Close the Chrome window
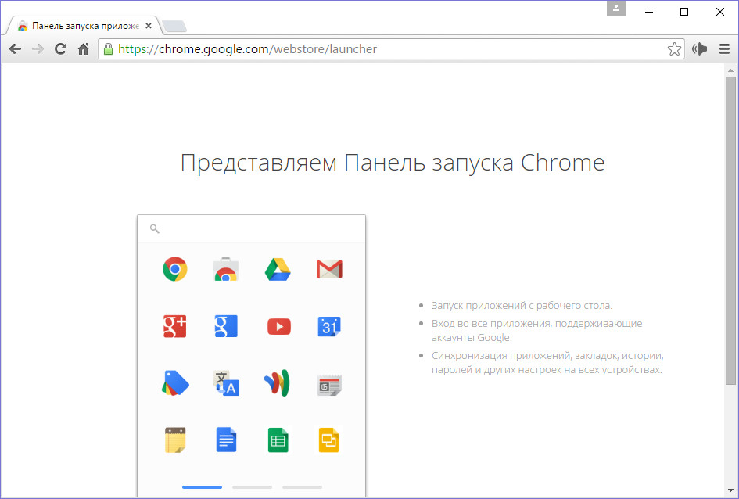Image resolution: width=739 pixels, height=499 pixels. (x=720, y=12)
